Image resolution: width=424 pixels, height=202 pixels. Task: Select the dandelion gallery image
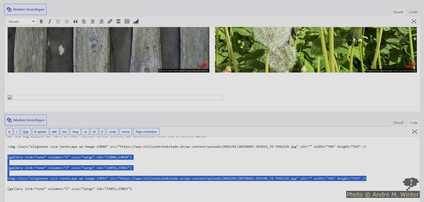click(x=316, y=50)
